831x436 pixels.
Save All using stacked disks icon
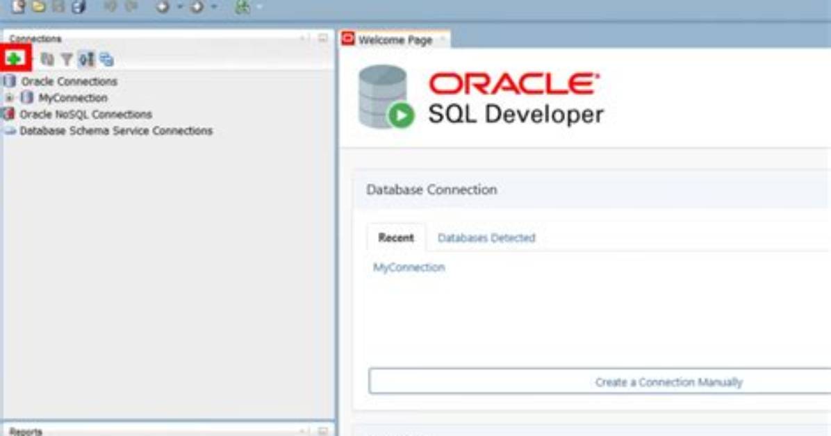click(79, 6)
